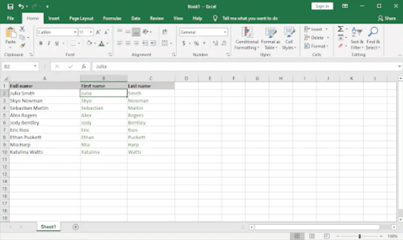Open the font size 11 dropdown
The height and width of the screenshot is (240, 403).
point(91,32)
